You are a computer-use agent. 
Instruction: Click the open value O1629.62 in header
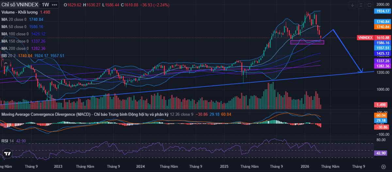point(73,5)
